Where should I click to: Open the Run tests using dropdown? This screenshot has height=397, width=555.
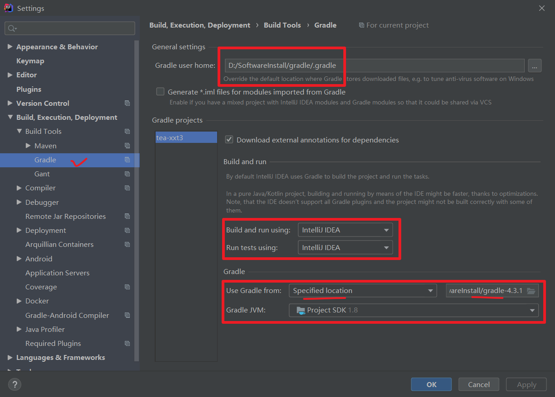click(345, 248)
